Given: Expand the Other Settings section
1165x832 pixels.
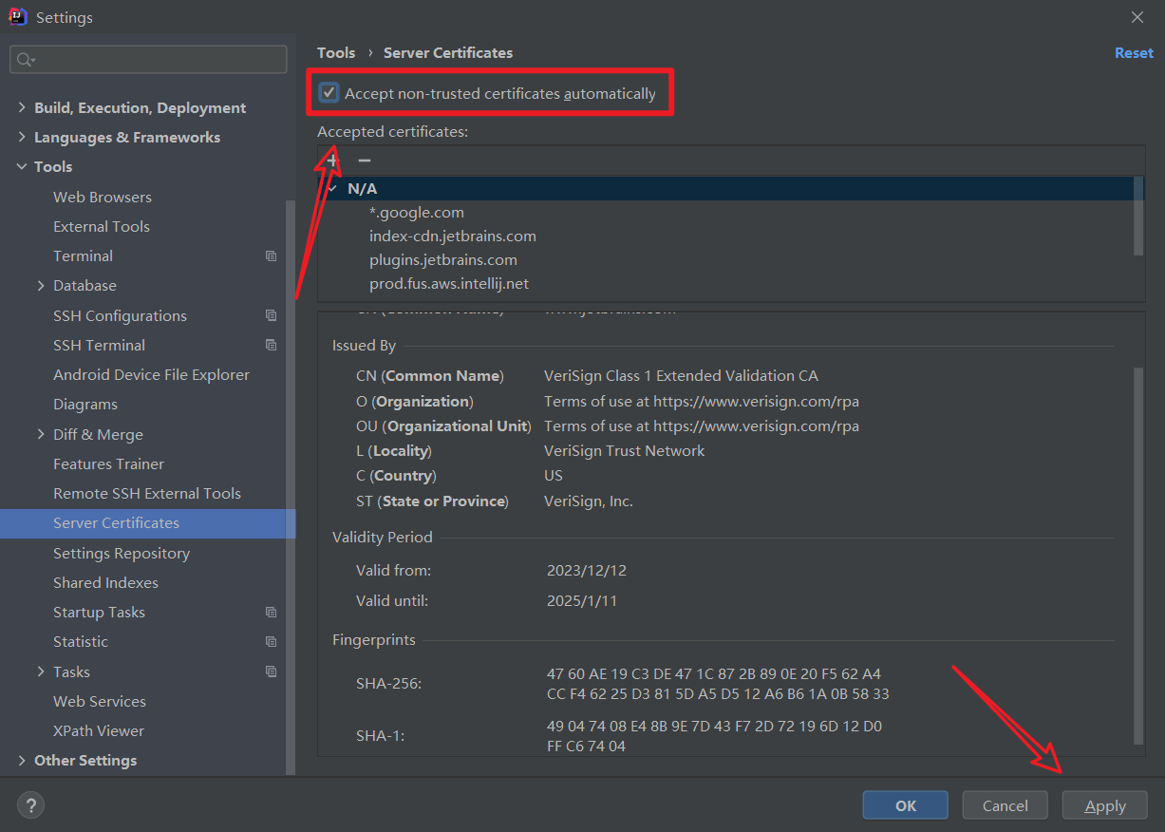Looking at the screenshot, I should (x=22, y=760).
